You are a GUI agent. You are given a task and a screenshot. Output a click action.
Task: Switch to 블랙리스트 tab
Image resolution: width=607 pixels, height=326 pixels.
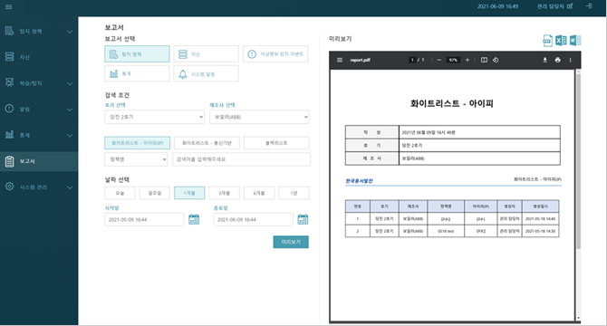tap(276, 143)
